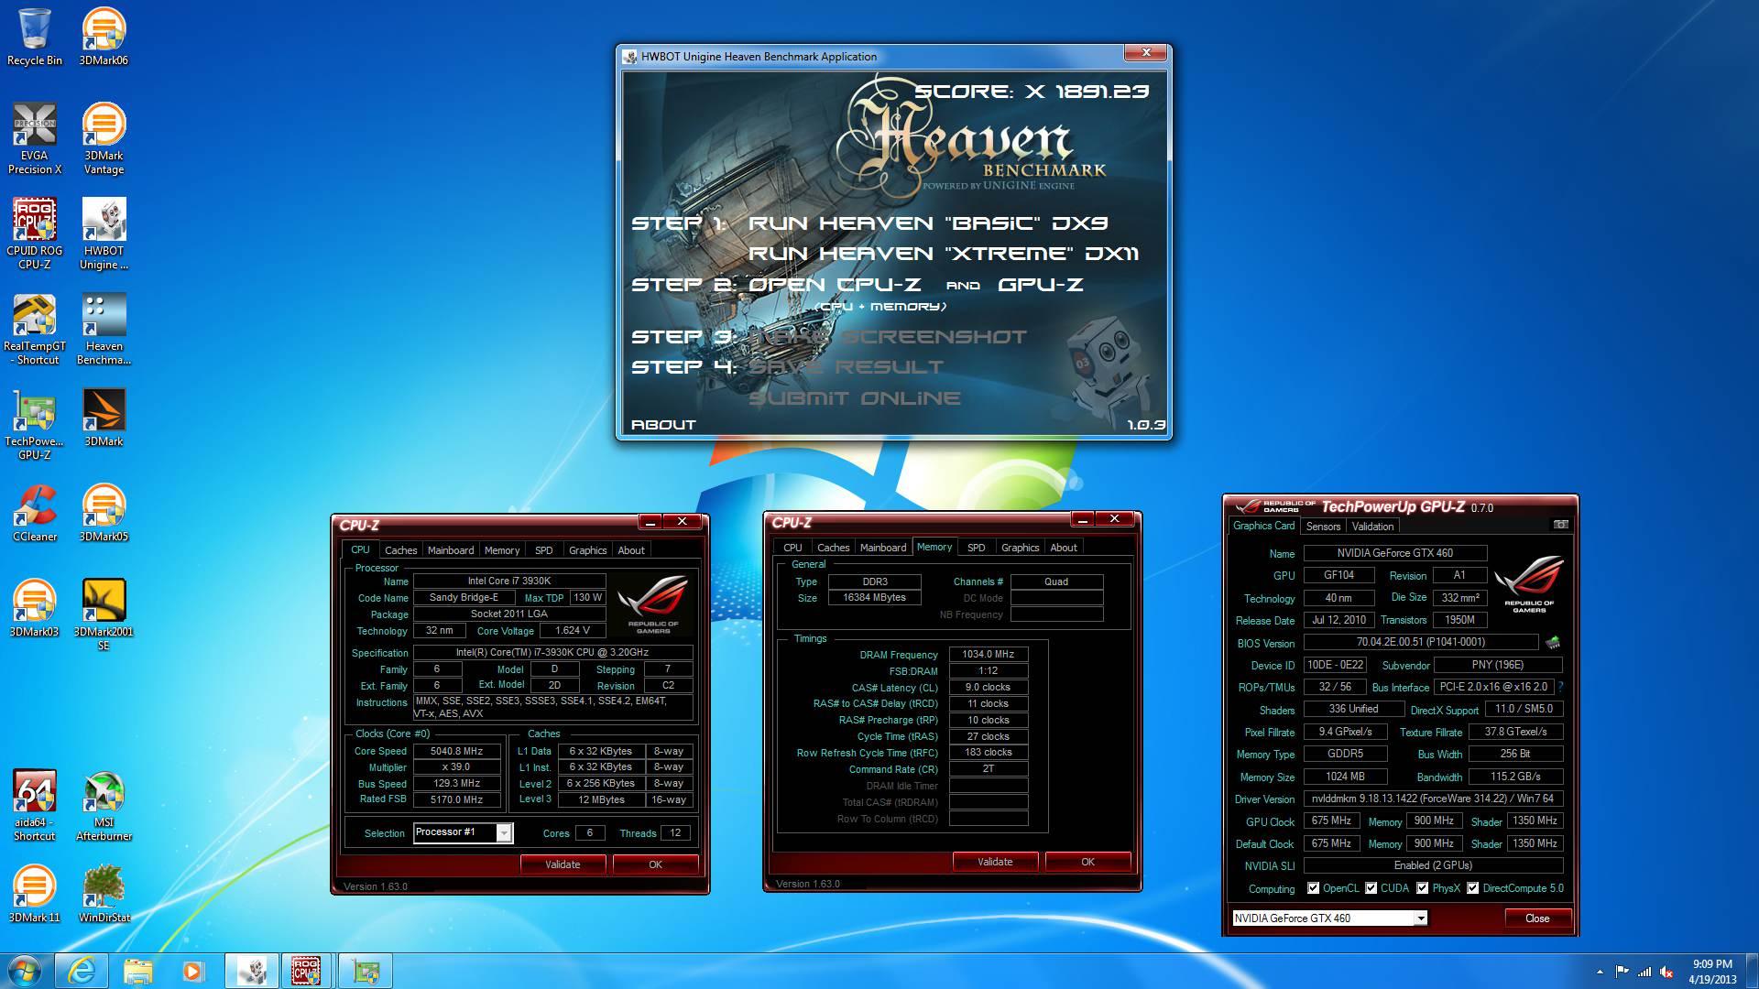Switch to Mainboard tab in left CPU-Z
Viewport: 1759px width, 989px height.
pyautogui.click(x=451, y=550)
